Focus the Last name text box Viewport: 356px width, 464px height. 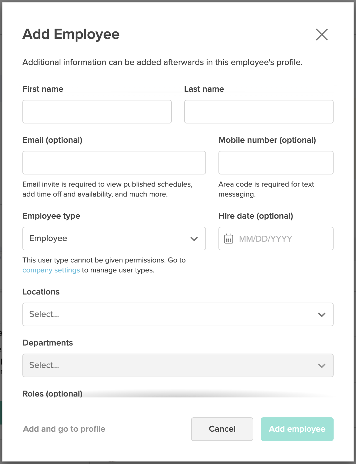[x=259, y=112]
